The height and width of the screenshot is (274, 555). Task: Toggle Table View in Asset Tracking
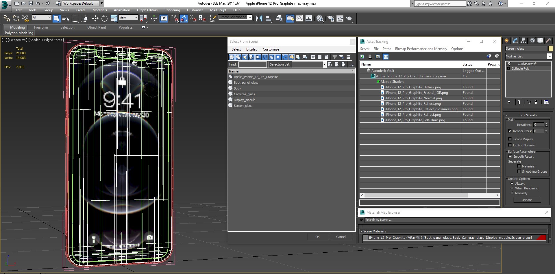tap(386, 57)
